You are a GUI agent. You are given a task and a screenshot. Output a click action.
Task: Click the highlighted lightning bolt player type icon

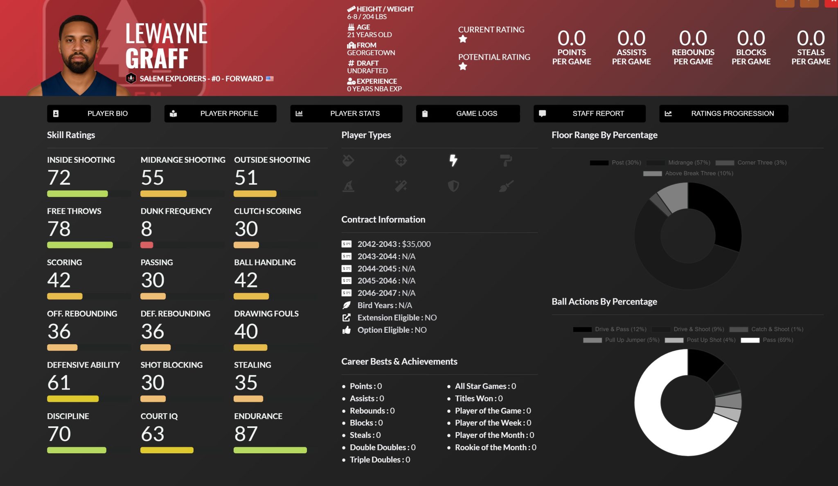pyautogui.click(x=453, y=160)
